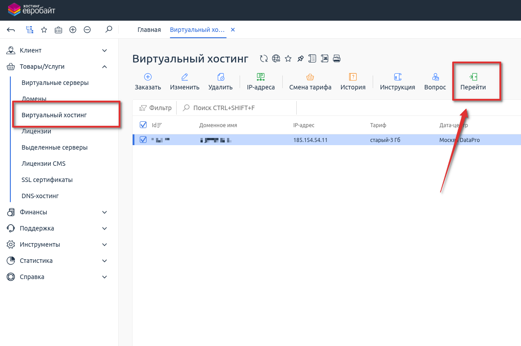Open Домены in sidebar
The width and height of the screenshot is (521, 346).
[x=34, y=99]
